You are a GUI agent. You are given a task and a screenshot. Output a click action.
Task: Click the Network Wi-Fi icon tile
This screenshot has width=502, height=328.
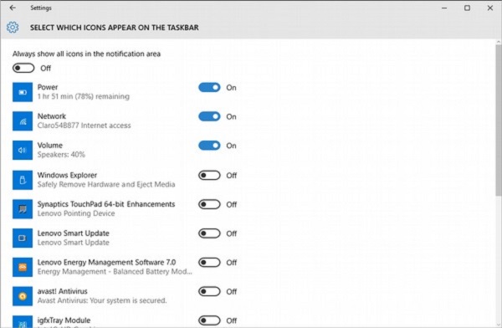(23, 121)
